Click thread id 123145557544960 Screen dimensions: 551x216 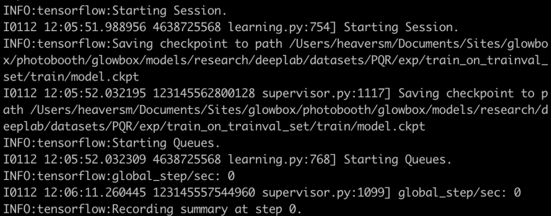point(204,192)
